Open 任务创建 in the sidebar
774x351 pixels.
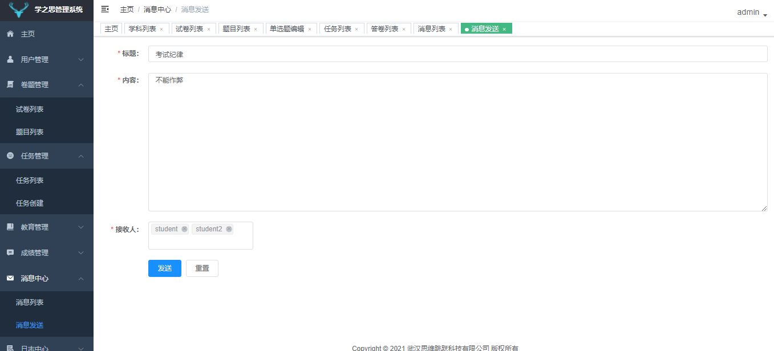point(47,203)
